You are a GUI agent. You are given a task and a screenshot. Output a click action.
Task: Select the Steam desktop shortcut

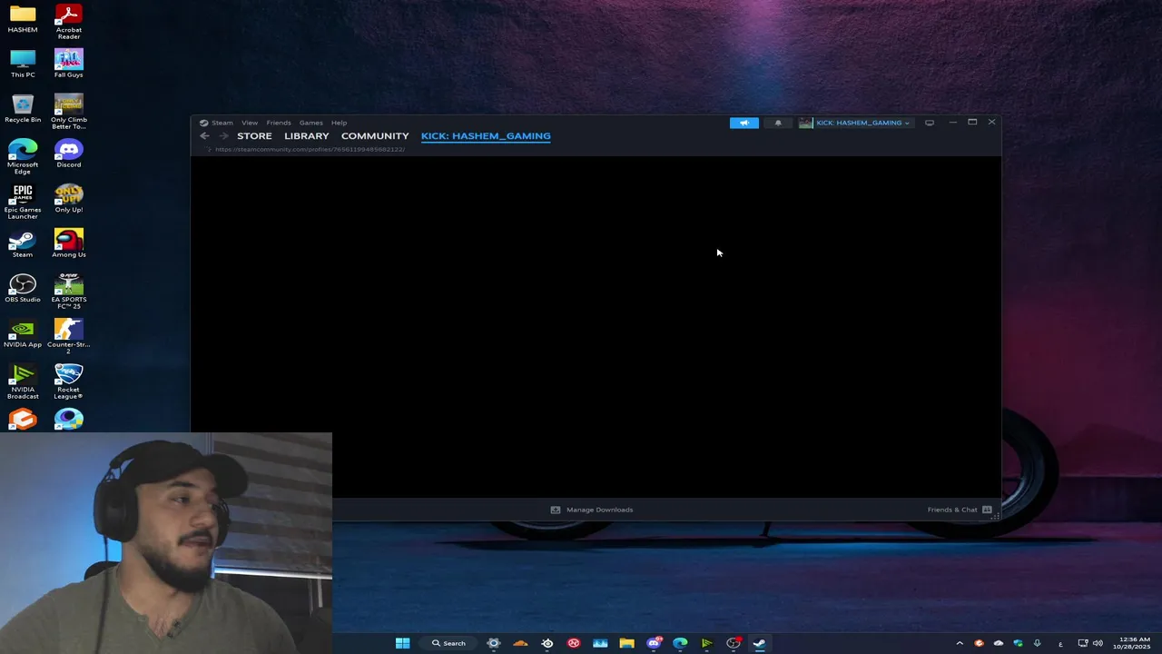23,243
